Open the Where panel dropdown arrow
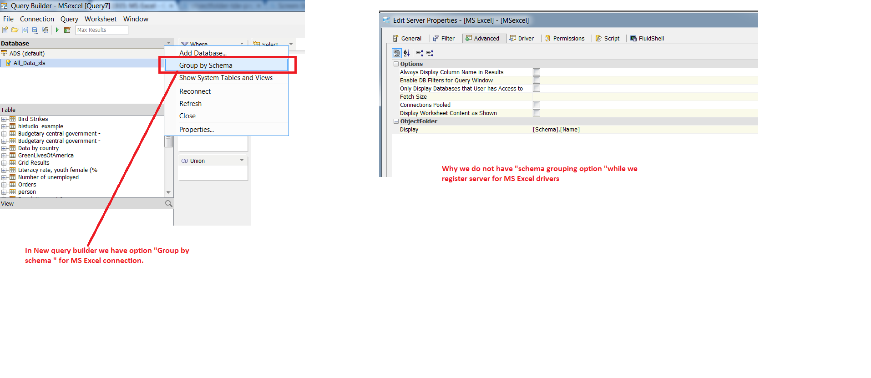 click(242, 44)
